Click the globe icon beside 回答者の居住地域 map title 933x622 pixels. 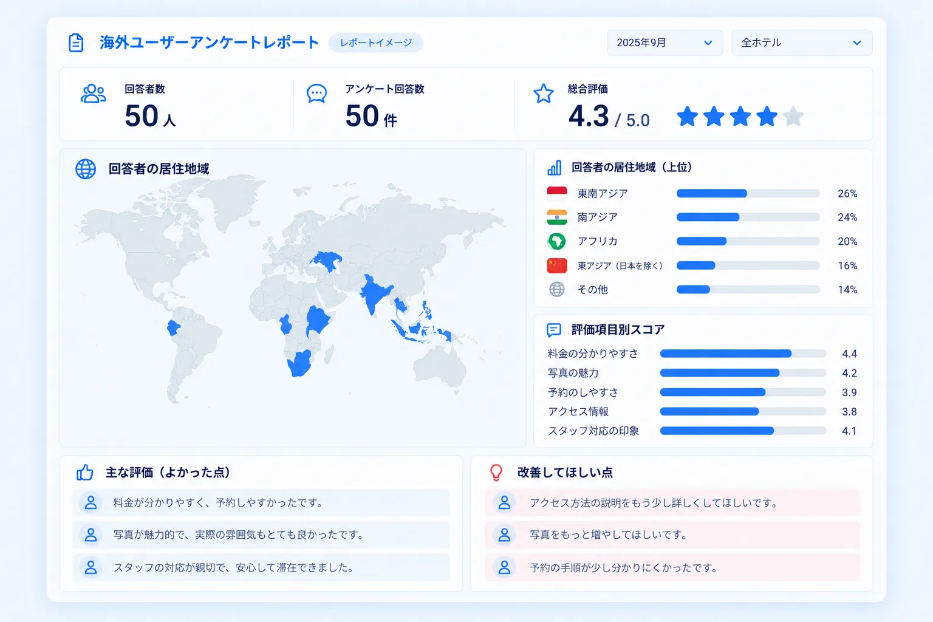click(86, 169)
